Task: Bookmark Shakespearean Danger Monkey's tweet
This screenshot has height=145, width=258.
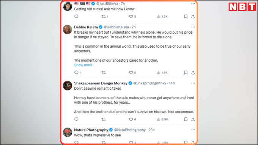Action: tap(186, 119)
